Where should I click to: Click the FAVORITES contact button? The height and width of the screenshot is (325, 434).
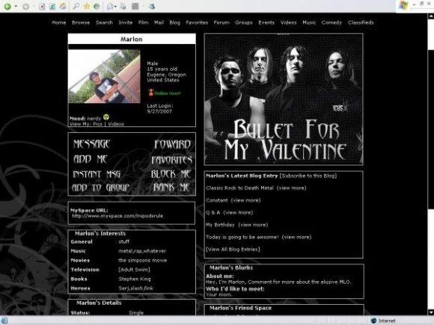point(171,160)
